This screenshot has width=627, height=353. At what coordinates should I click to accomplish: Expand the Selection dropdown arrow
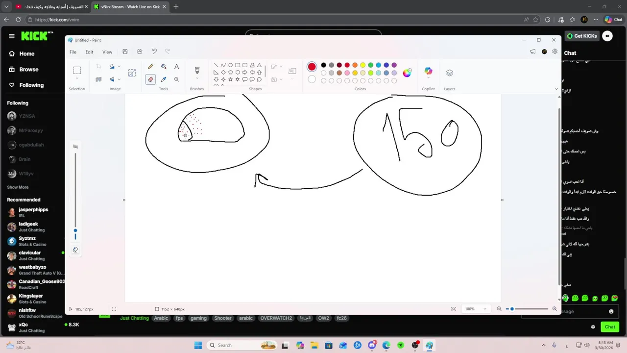[x=77, y=79]
